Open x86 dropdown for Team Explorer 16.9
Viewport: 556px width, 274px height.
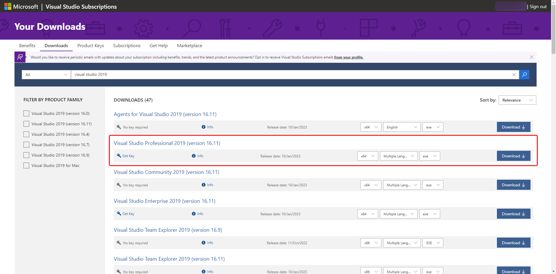[371, 243]
